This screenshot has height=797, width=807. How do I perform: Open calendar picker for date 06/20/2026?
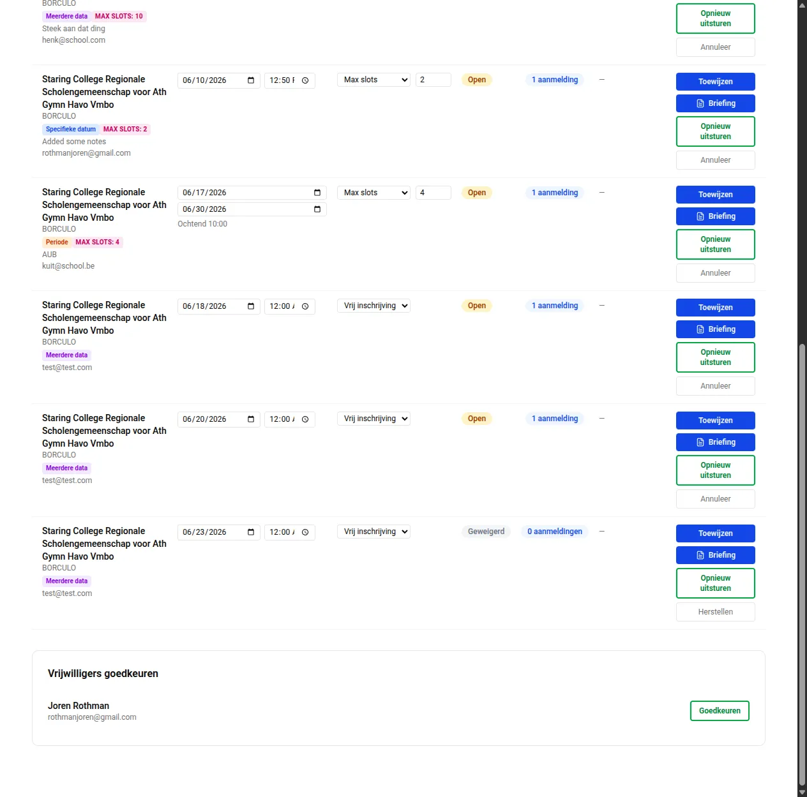click(251, 419)
